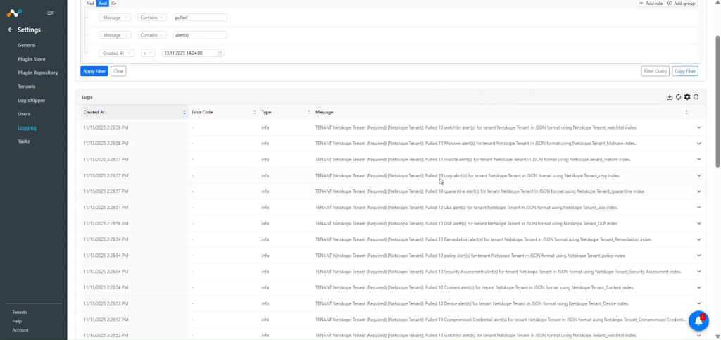Expand the Device alert log row

(x=699, y=303)
